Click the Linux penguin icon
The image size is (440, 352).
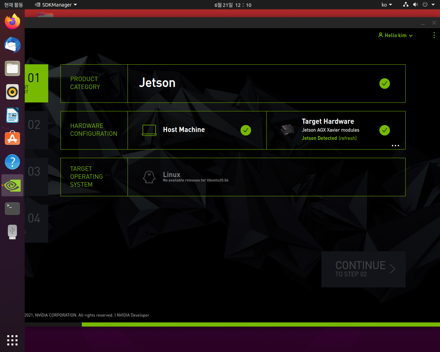click(x=149, y=177)
